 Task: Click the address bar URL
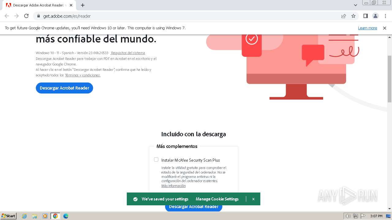point(67,16)
